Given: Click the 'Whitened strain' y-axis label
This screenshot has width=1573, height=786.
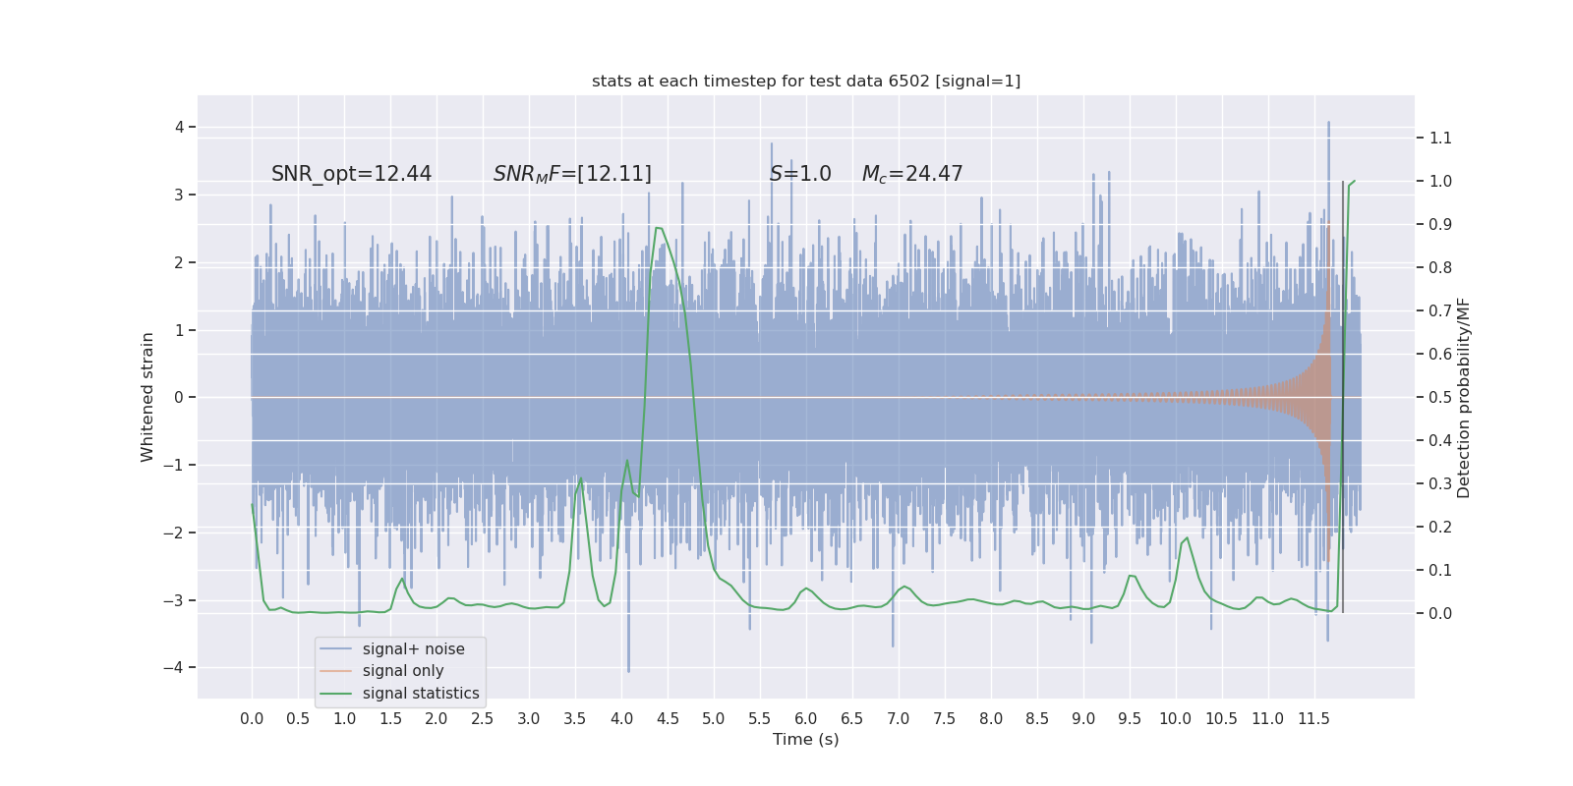Looking at the screenshot, I should [147, 397].
